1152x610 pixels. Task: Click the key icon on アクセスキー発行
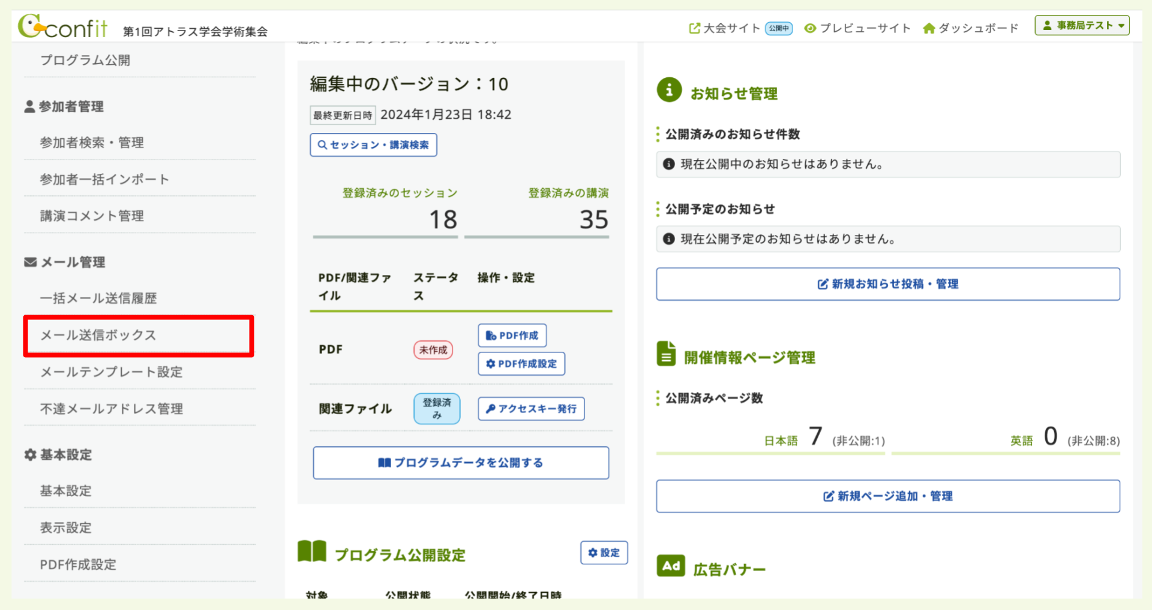(491, 409)
